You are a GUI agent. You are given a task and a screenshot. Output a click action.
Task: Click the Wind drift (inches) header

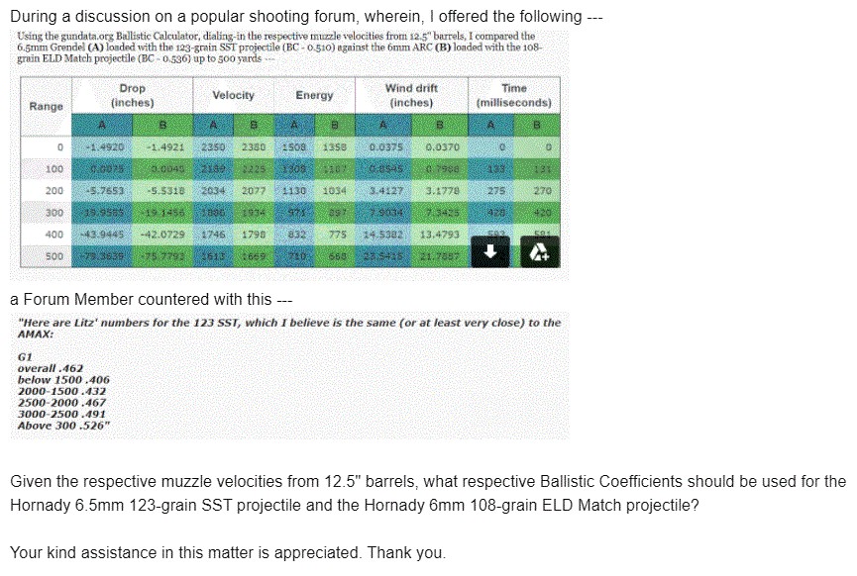(411, 95)
